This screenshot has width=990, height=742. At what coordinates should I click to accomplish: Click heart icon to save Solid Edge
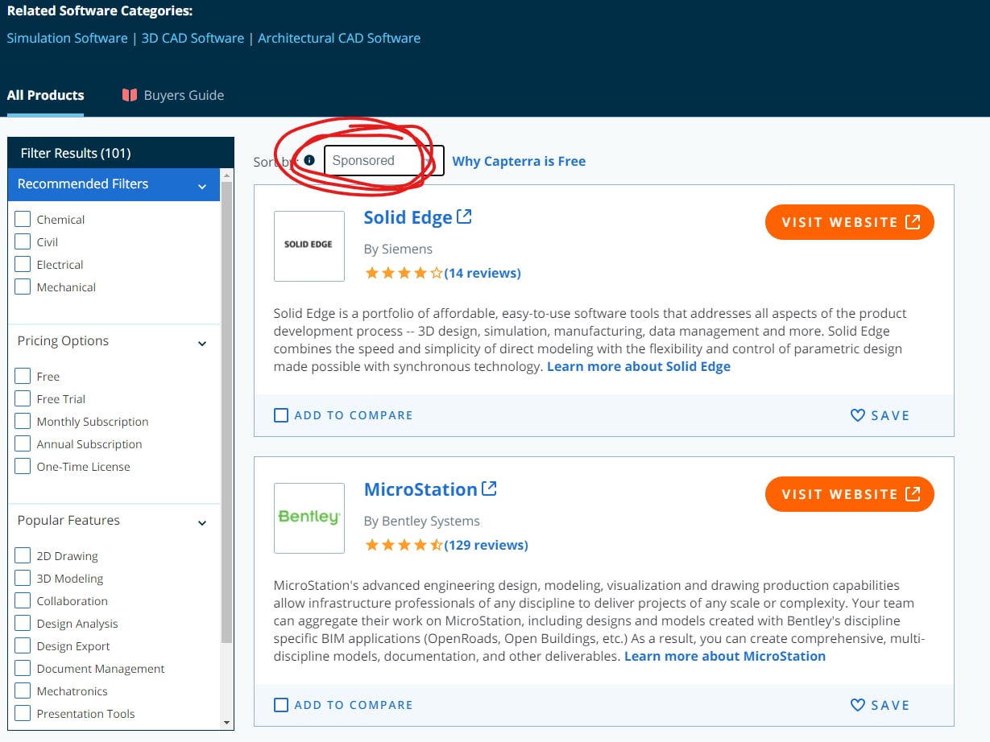click(x=858, y=415)
